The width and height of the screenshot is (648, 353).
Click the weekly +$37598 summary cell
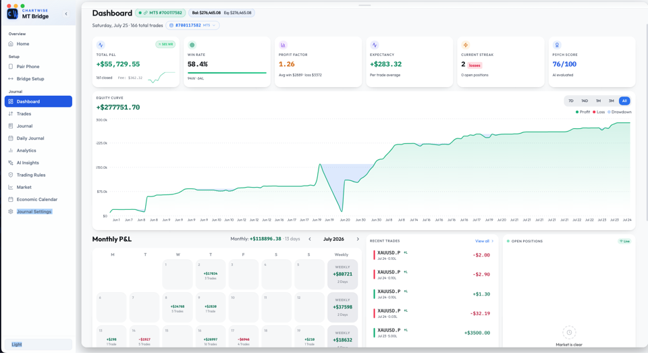point(343,307)
